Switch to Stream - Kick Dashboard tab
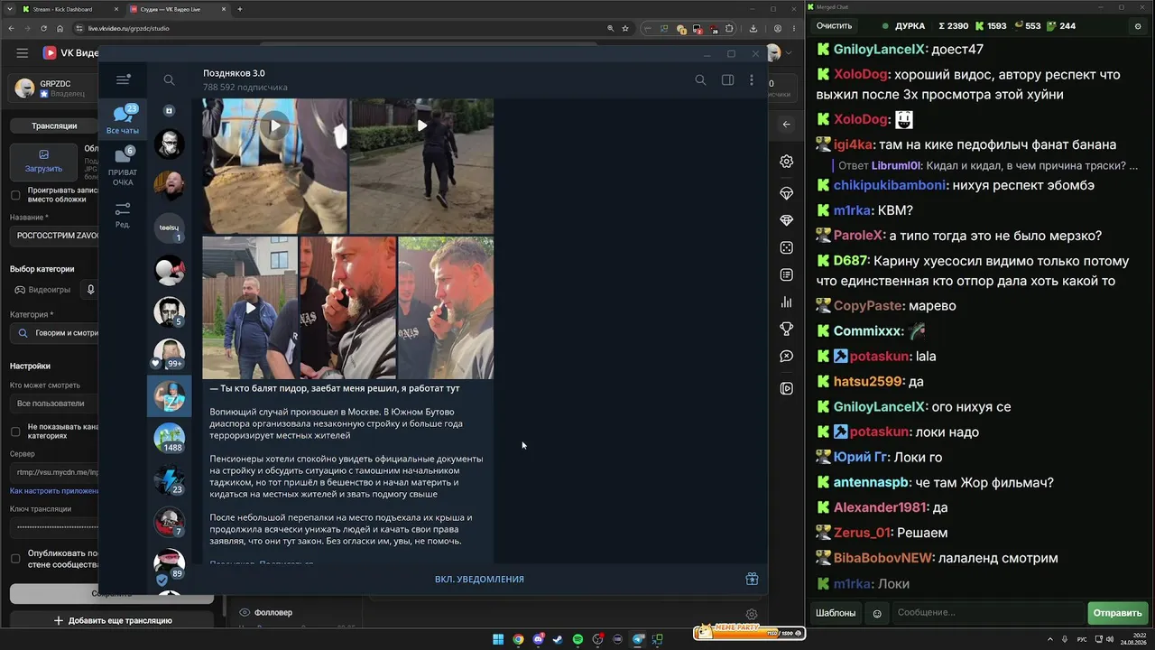This screenshot has width=1155, height=650. pos(69,9)
